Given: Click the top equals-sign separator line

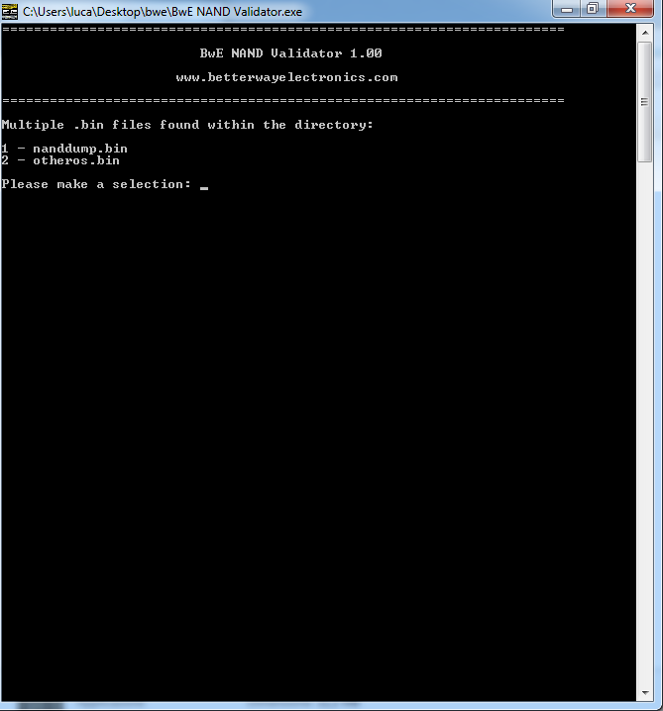Looking at the screenshot, I should 283,30.
